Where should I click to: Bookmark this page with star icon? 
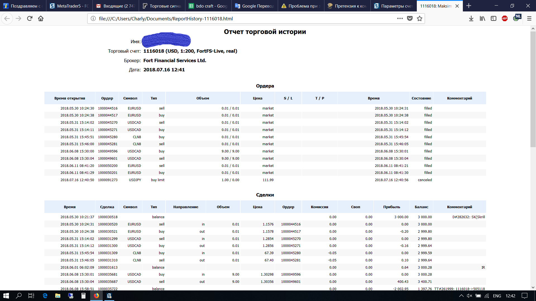pyautogui.click(x=419, y=18)
